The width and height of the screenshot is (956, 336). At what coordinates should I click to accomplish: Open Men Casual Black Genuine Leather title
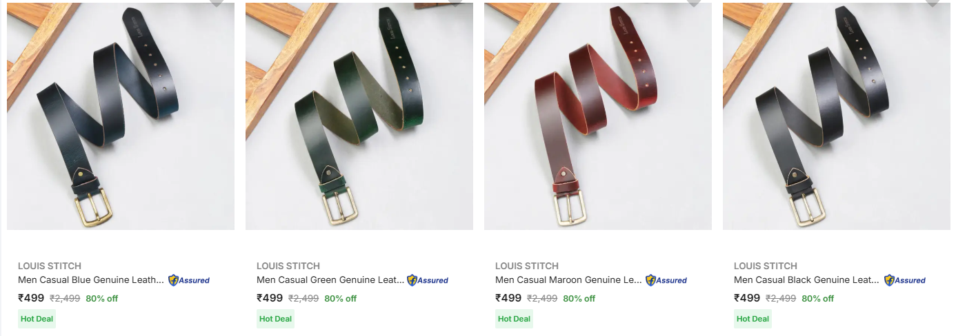tap(807, 280)
